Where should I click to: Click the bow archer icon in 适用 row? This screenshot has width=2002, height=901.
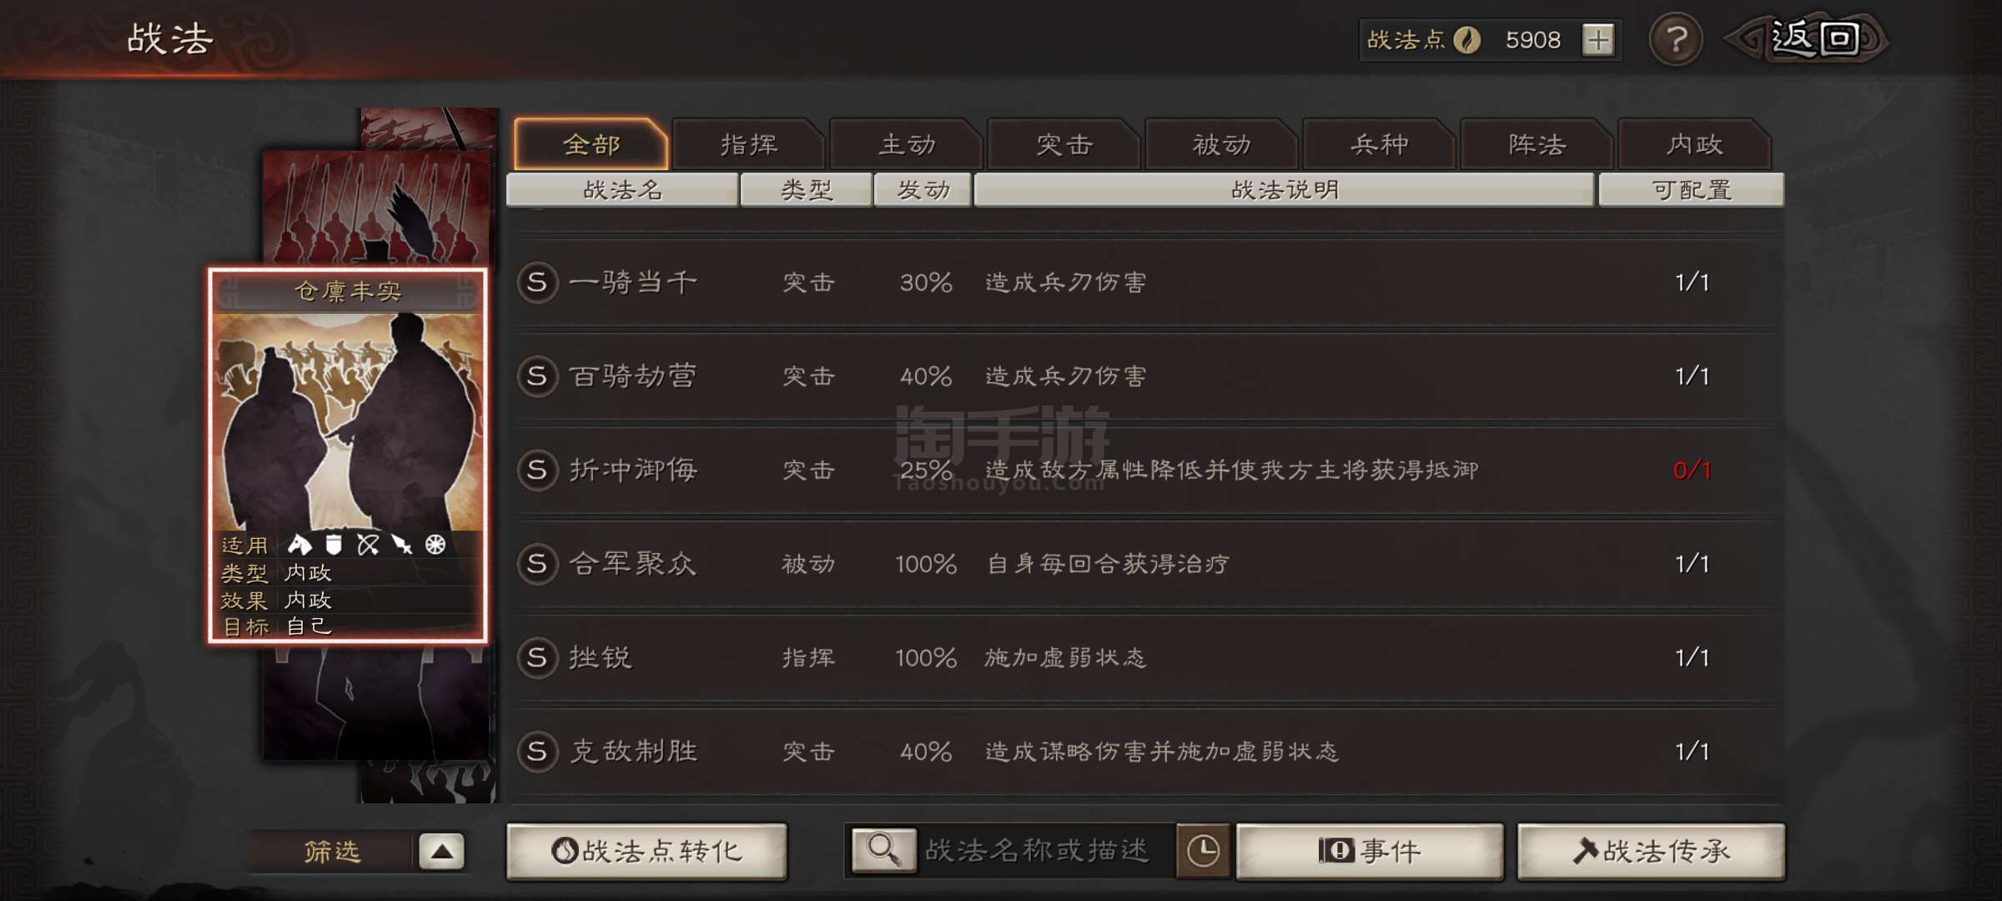point(368,545)
